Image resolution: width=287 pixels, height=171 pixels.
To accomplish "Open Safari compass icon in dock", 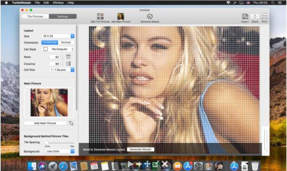I will click(x=63, y=166).
